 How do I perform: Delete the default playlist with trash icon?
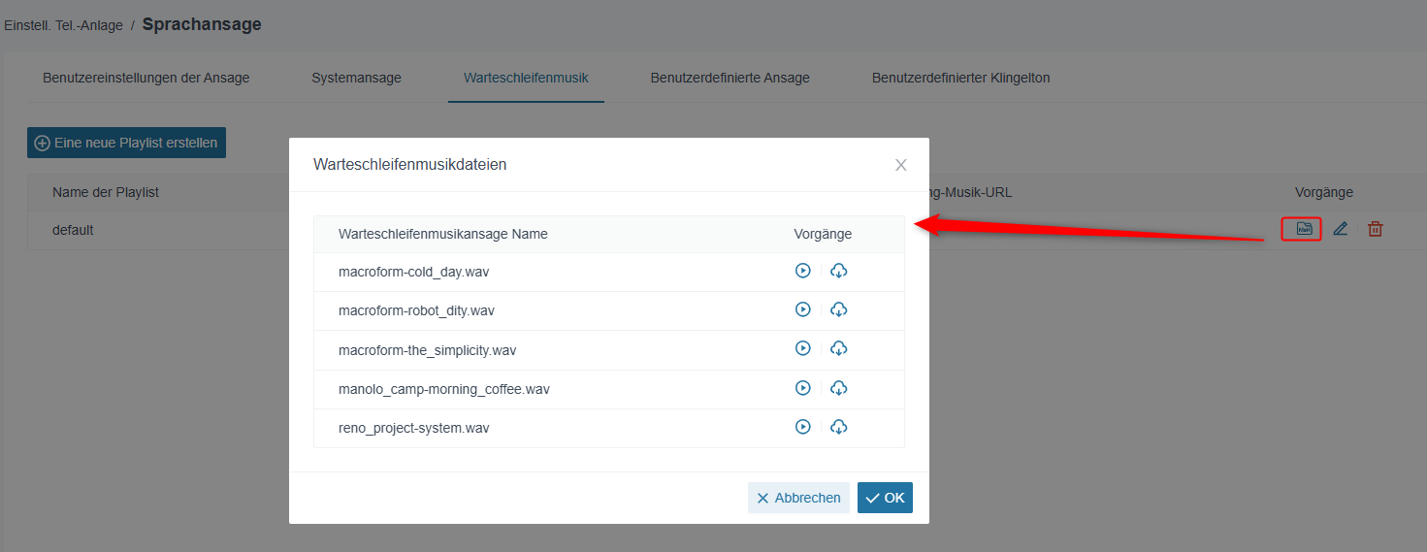[x=1376, y=229]
